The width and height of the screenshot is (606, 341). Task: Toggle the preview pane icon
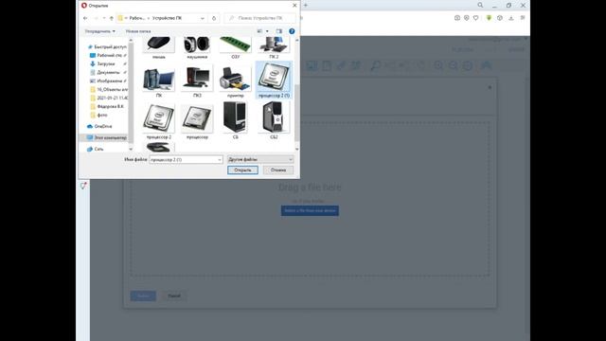pyautogui.click(x=279, y=31)
